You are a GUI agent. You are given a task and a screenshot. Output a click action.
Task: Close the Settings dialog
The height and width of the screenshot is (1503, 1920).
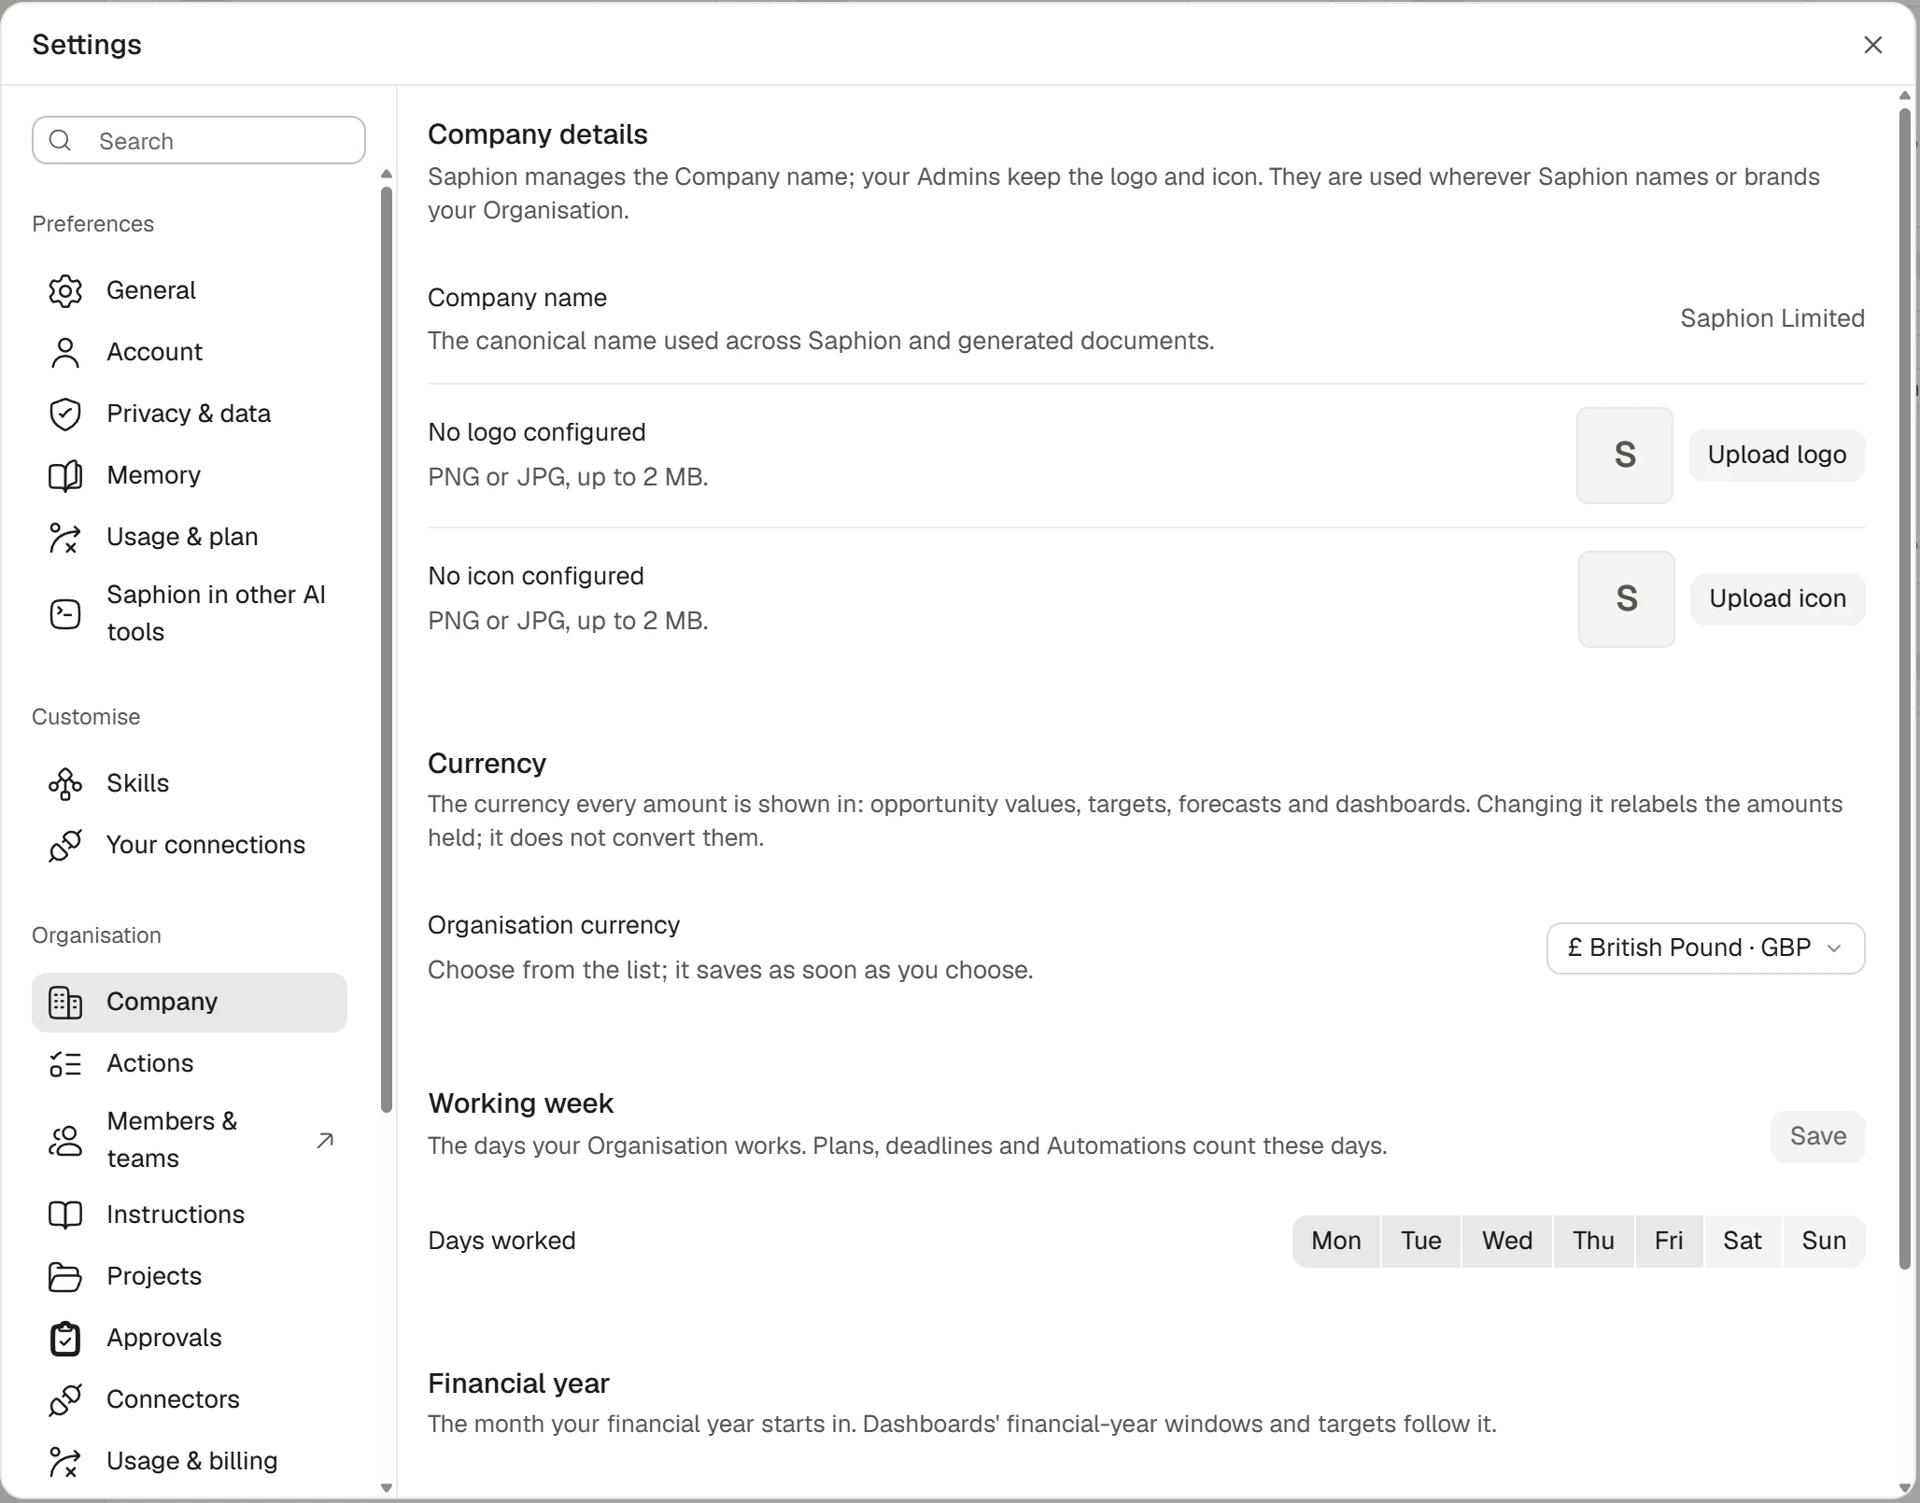pos(1873,45)
